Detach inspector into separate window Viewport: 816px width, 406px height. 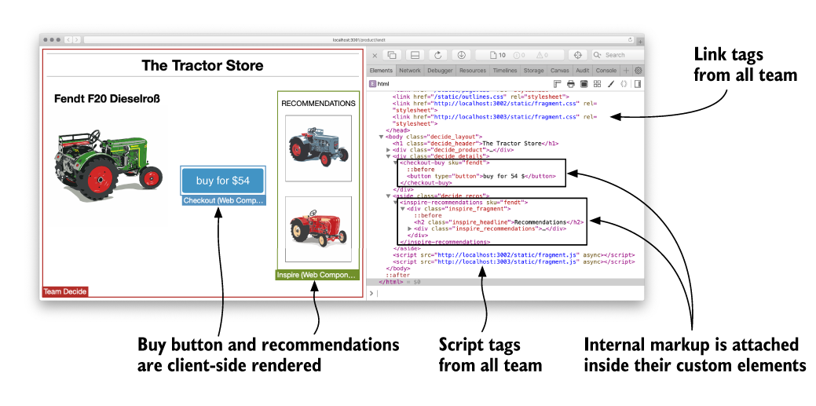(x=392, y=55)
